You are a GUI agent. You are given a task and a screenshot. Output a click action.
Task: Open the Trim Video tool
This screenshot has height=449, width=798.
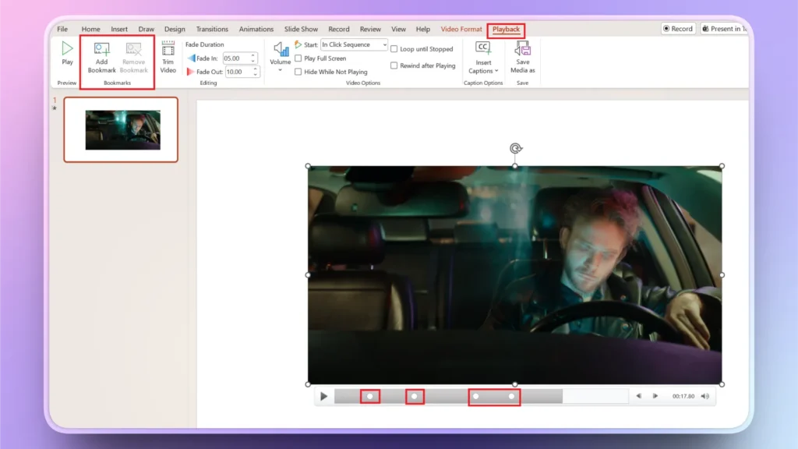(x=168, y=57)
